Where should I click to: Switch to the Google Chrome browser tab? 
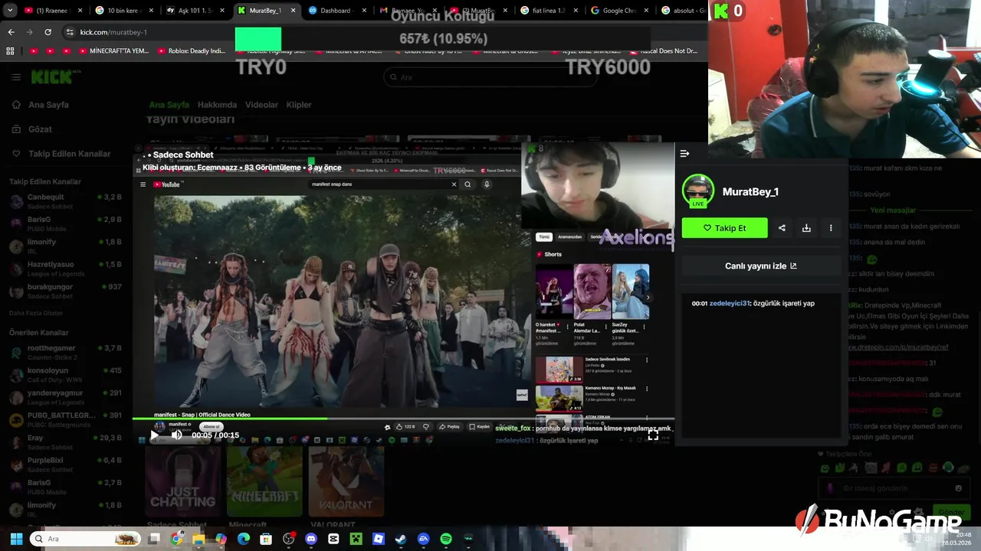click(619, 11)
